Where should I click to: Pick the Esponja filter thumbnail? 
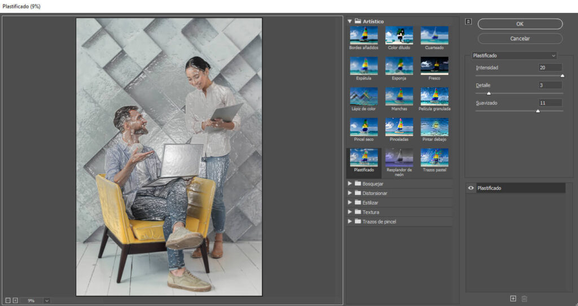pos(399,66)
